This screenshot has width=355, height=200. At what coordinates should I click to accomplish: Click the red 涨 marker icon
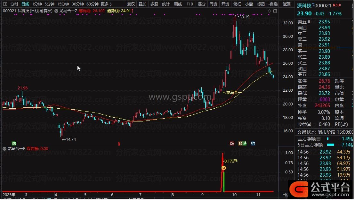click(232, 143)
